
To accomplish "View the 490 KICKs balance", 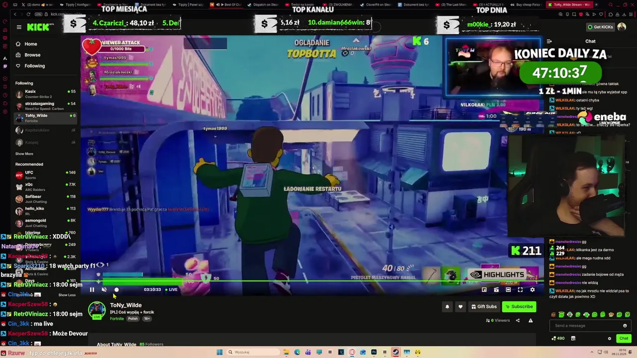I will 558,339.
